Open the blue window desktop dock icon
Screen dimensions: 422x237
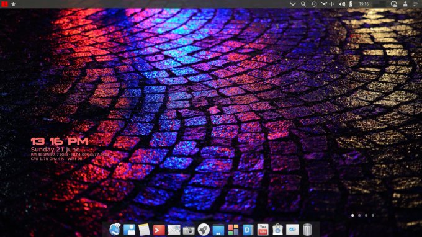(x=218, y=230)
